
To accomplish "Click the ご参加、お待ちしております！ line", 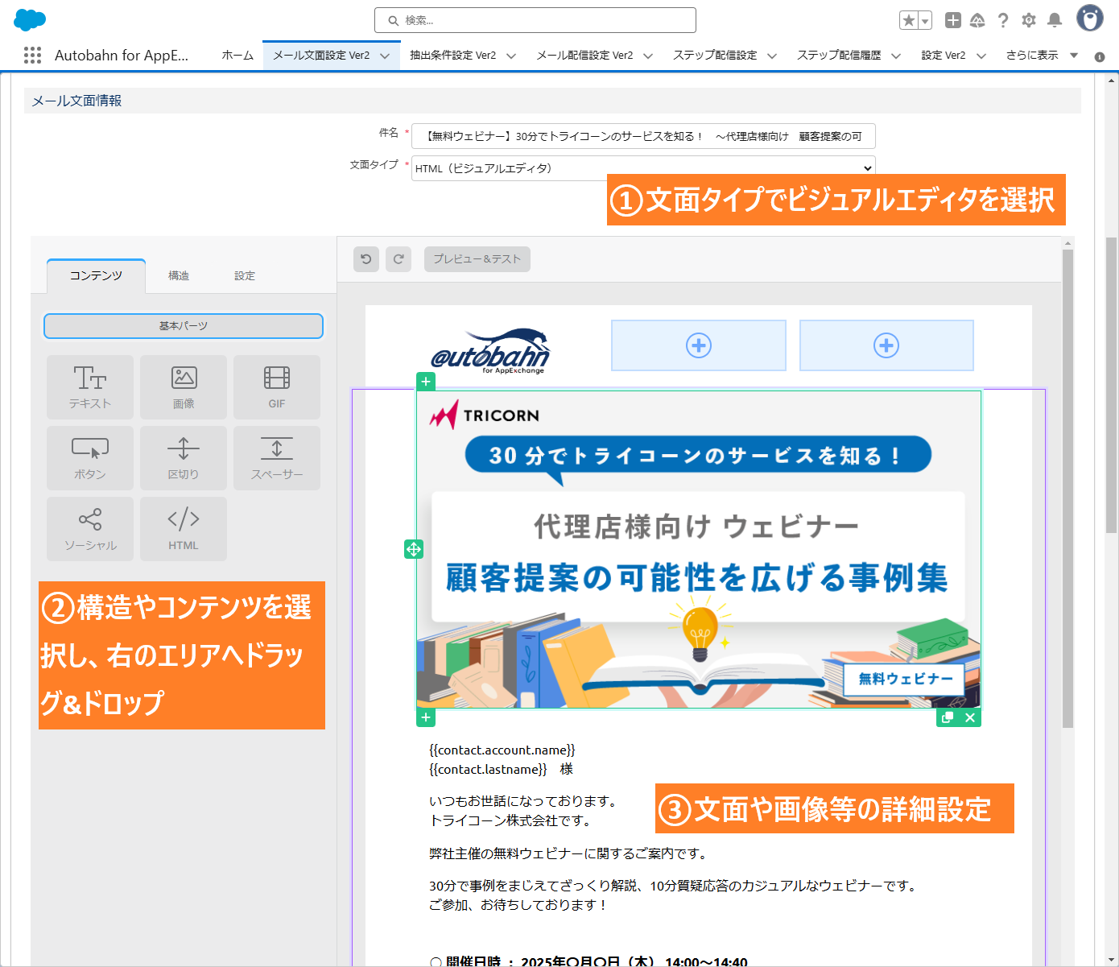I will [x=518, y=905].
